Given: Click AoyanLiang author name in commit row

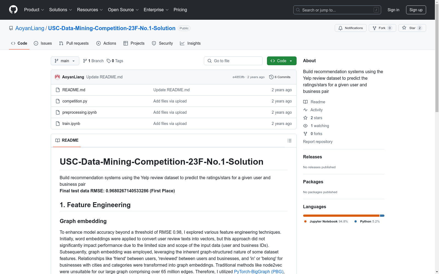Looking at the screenshot, I should pos(73,77).
